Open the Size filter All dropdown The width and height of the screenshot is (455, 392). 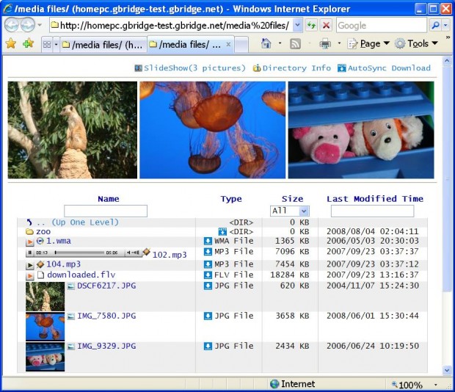290,211
